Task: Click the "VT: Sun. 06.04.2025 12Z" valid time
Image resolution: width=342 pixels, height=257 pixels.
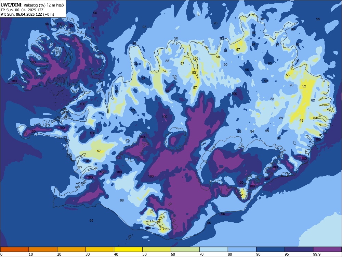Action: [x=21, y=14]
